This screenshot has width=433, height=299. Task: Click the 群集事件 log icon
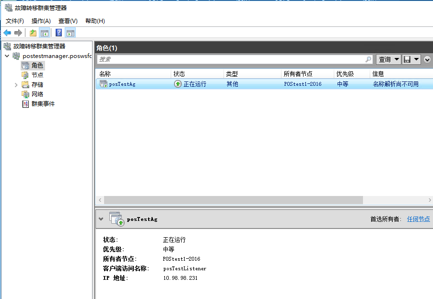tap(25, 103)
